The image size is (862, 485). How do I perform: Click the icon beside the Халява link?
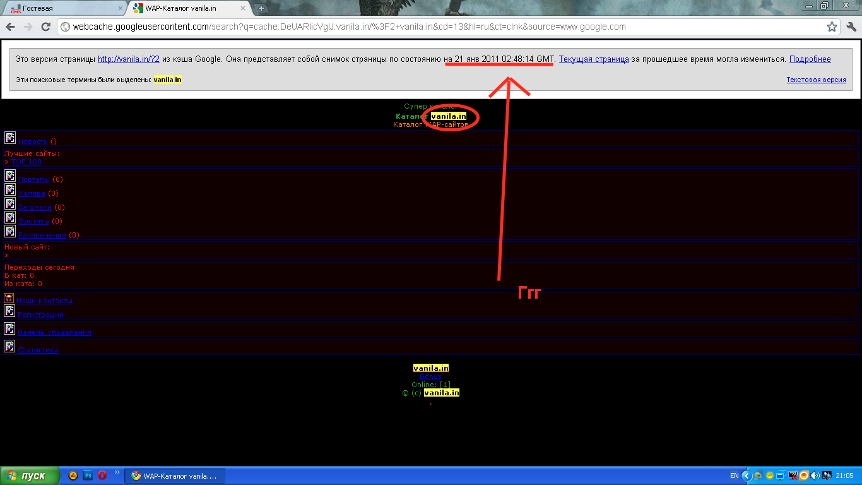9,189
